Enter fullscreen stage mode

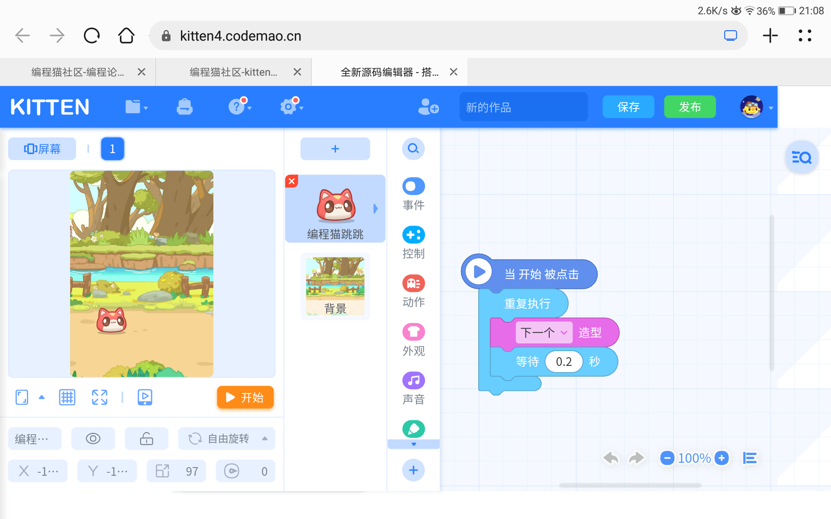coord(100,397)
